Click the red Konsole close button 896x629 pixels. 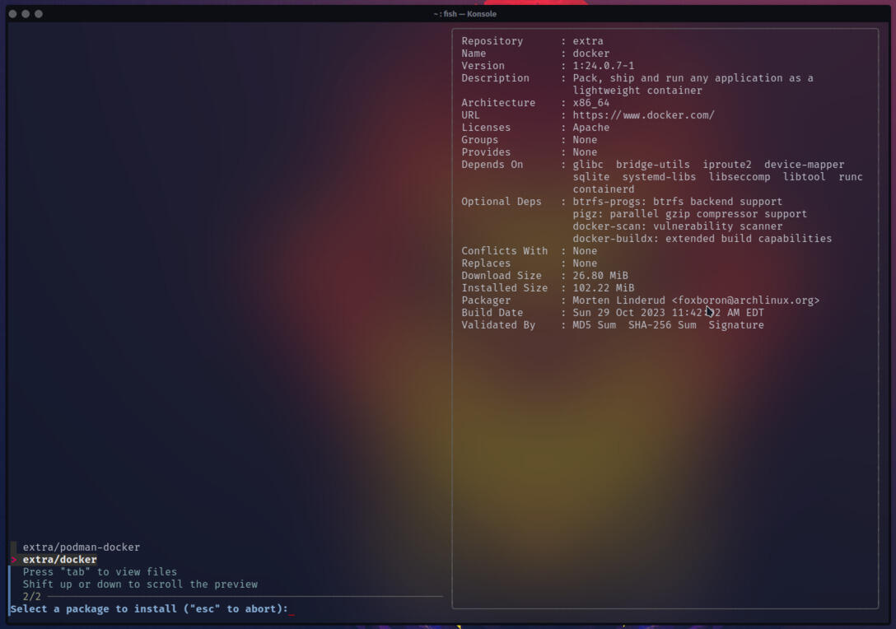coord(12,14)
